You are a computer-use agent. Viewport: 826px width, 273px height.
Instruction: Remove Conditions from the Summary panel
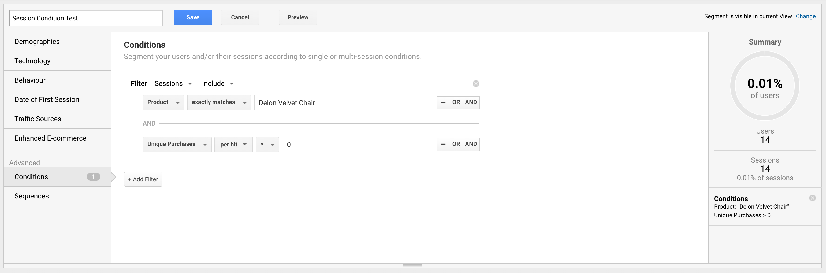812,198
